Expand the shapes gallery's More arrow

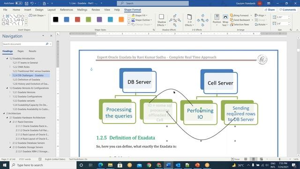26,24
